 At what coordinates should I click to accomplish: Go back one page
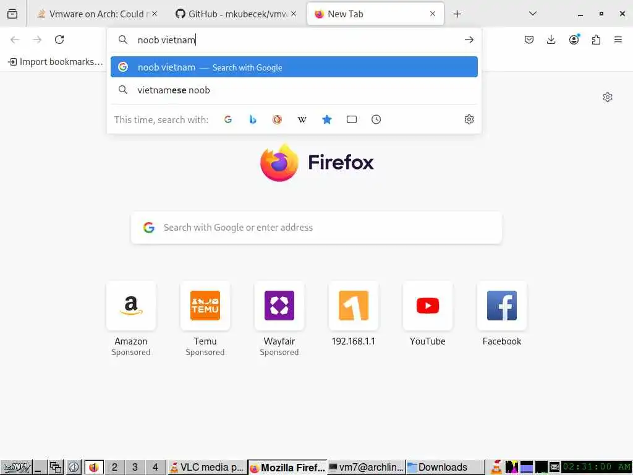[15, 40]
